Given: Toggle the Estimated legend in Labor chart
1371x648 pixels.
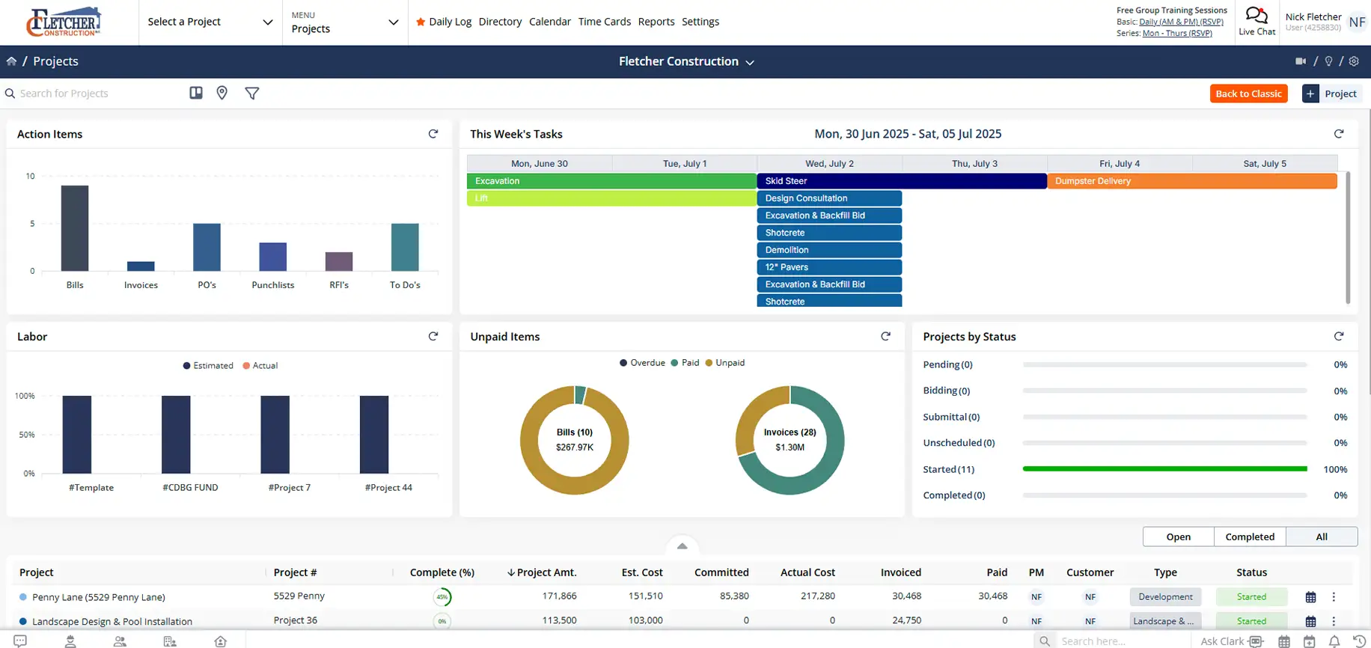Looking at the screenshot, I should 208,366.
